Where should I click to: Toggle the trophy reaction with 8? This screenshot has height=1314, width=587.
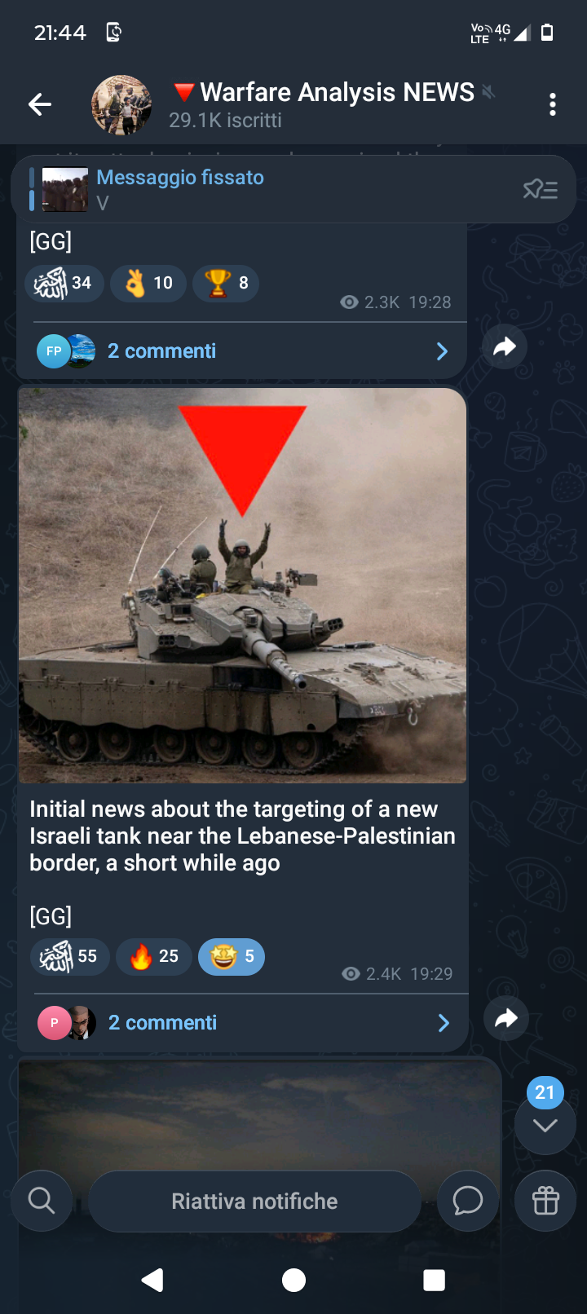226,283
